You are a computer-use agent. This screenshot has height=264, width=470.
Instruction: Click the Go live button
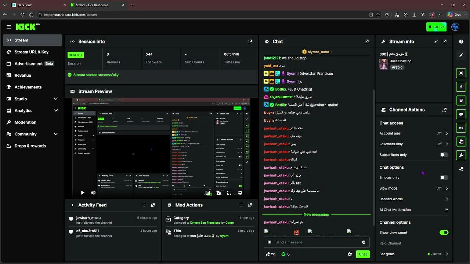tap(436, 27)
